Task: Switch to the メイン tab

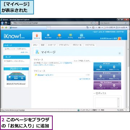Action: pyautogui.click(x=35, y=45)
